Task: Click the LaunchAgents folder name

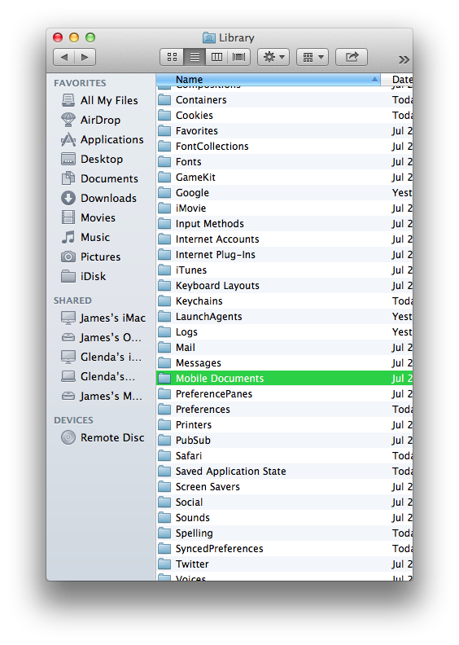Action: pyautogui.click(x=209, y=317)
